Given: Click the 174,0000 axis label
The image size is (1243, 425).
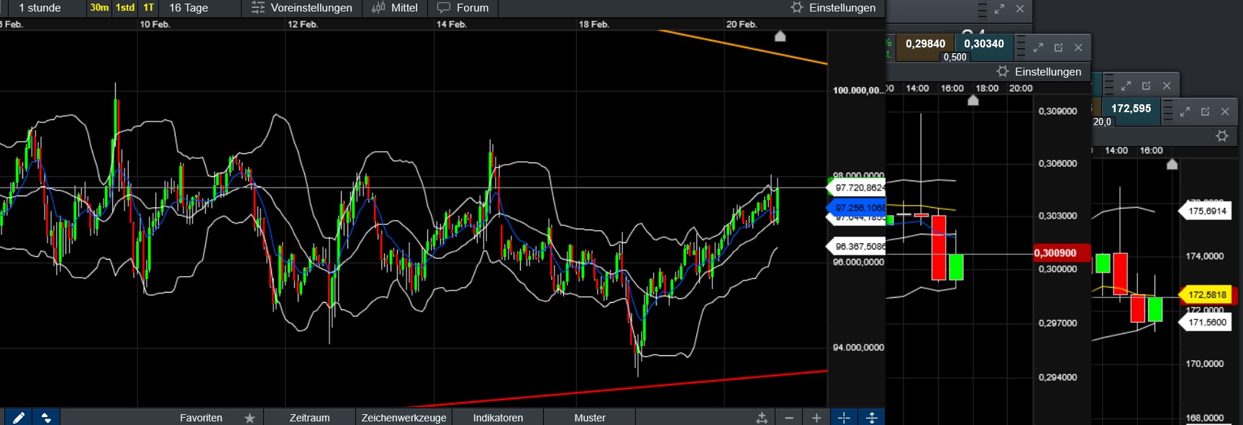Looking at the screenshot, I should point(1204,256).
